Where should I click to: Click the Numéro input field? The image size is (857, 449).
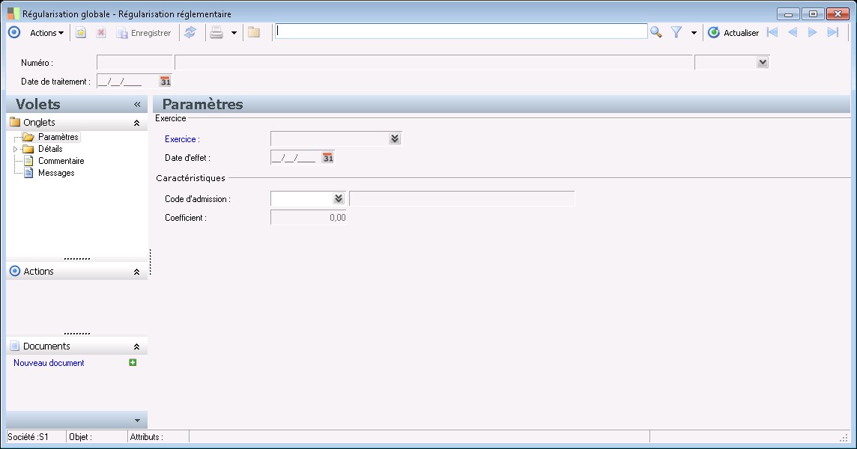[x=134, y=62]
